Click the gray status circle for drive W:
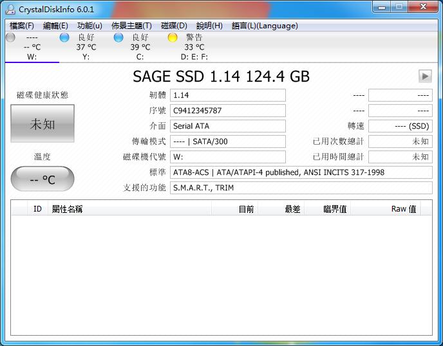The image size is (443, 346). (10, 37)
